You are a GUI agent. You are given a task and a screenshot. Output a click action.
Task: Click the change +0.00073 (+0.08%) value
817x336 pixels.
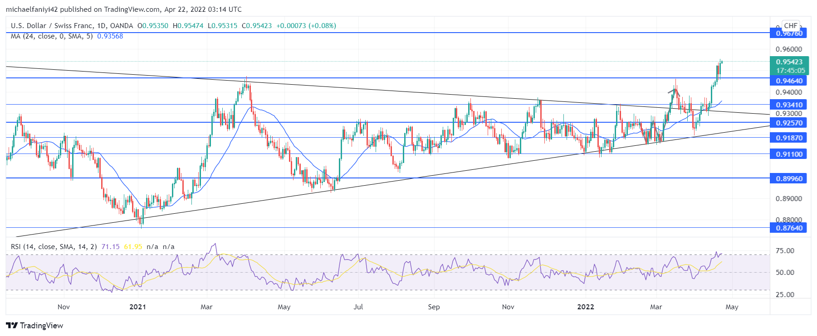coord(306,26)
